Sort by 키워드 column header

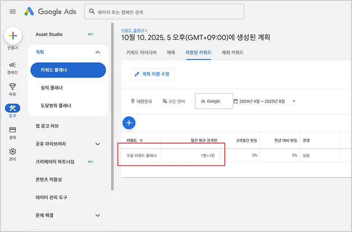coord(134,140)
